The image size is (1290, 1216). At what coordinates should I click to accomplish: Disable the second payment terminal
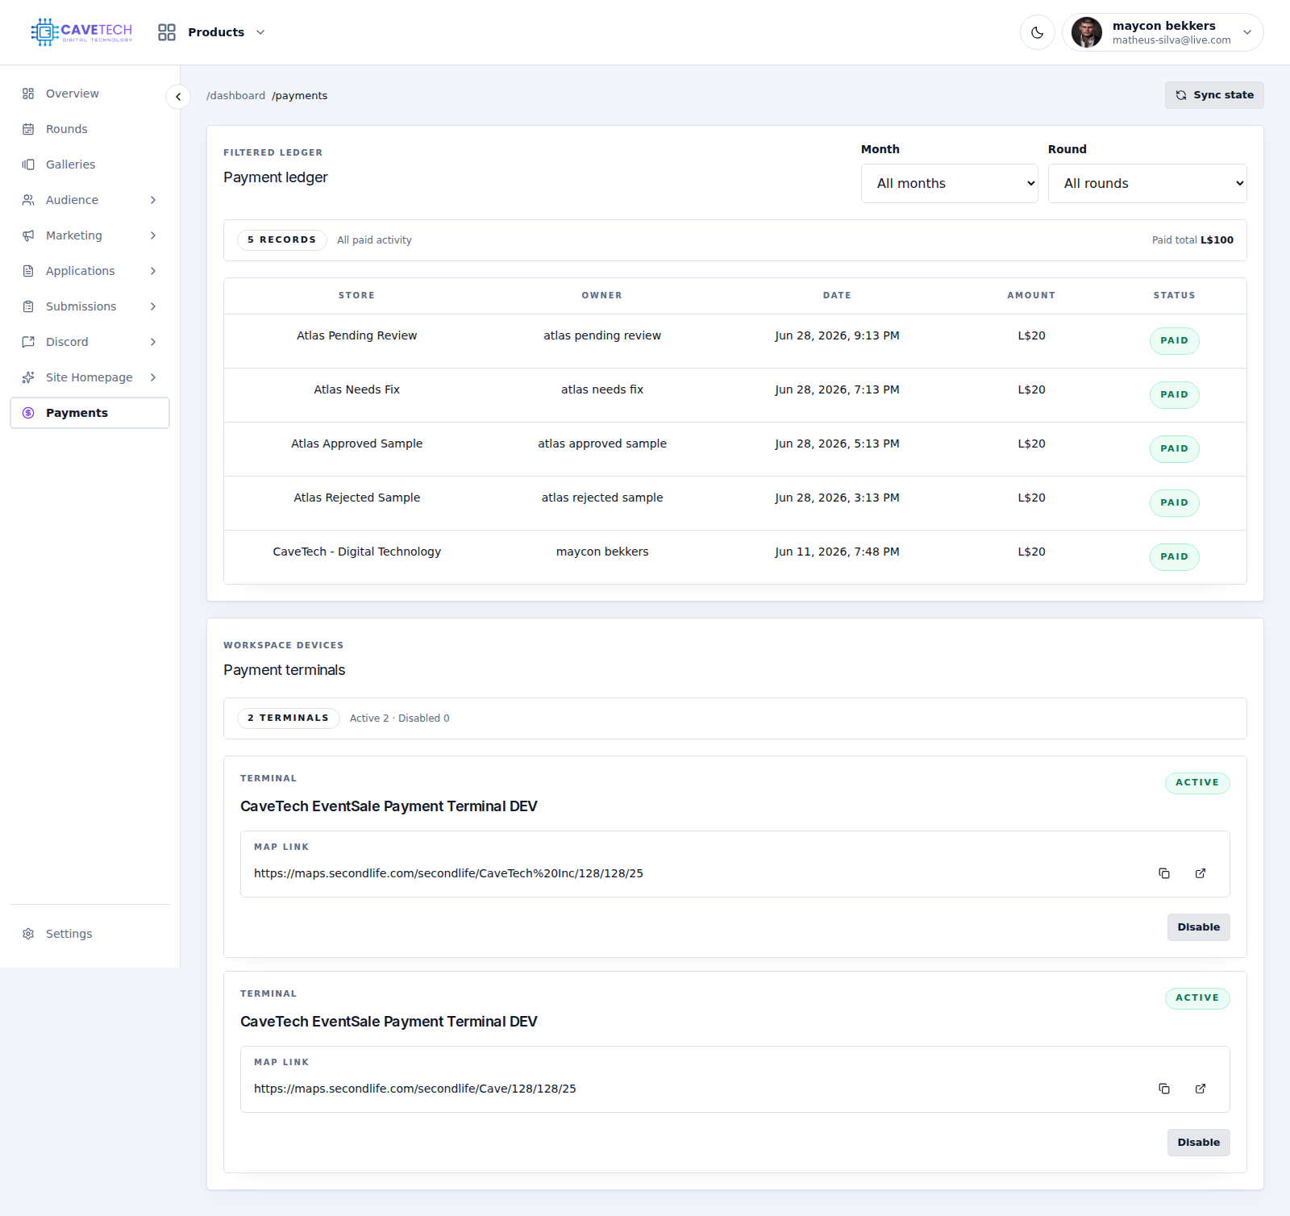[x=1199, y=1143]
